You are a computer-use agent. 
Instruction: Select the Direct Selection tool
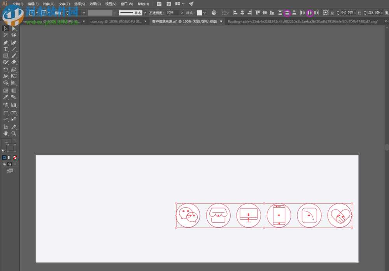pos(14,28)
